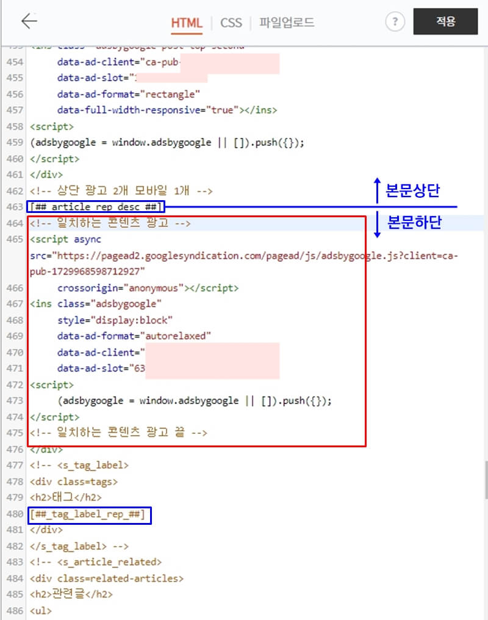
Task: Click data-ad-format="rectangle" on line 456
Action: click(129, 94)
